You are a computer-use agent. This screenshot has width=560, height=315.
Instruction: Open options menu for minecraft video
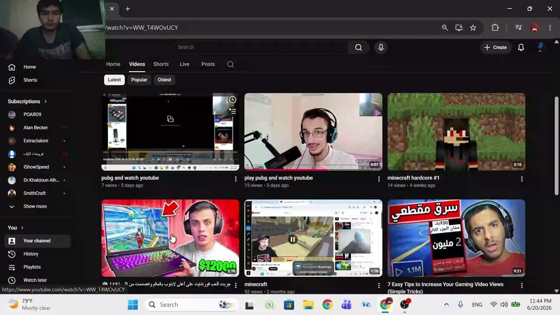[379, 285]
